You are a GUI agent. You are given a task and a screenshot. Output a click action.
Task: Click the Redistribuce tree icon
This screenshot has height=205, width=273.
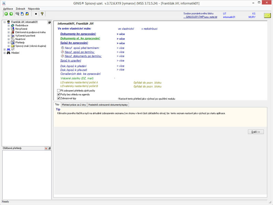coord(13,26)
